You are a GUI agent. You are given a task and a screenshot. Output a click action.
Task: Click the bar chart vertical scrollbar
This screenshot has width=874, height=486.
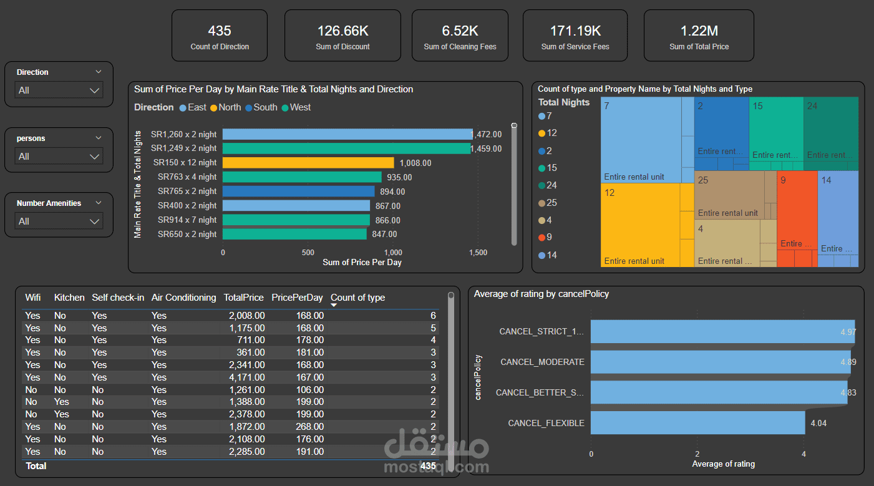point(514,185)
